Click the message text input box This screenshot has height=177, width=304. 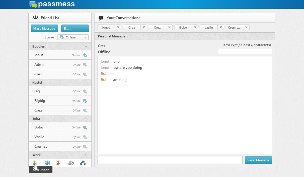click(170, 160)
